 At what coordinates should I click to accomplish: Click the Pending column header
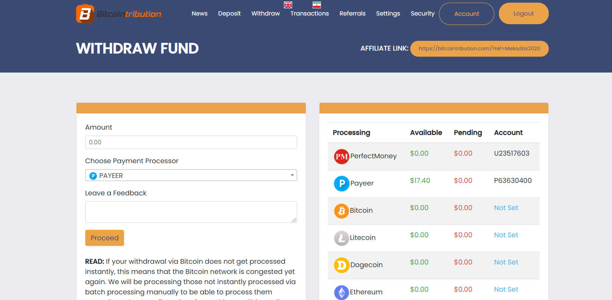[x=468, y=133]
